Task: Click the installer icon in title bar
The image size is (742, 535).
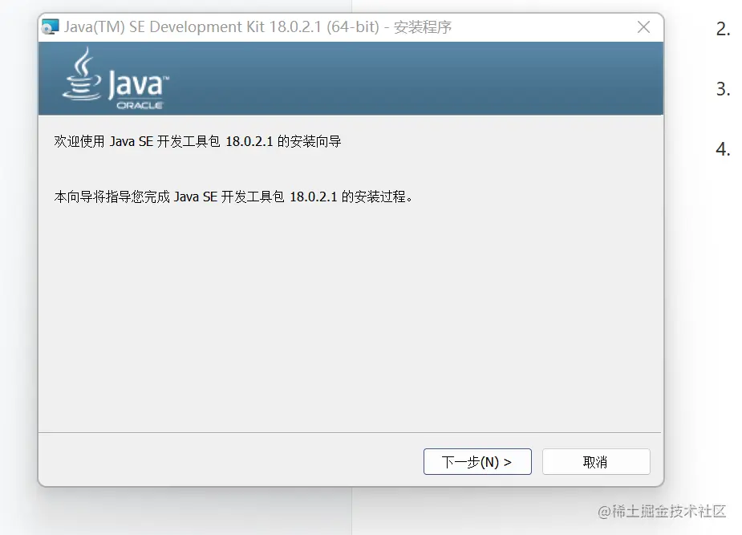Action: point(50,27)
